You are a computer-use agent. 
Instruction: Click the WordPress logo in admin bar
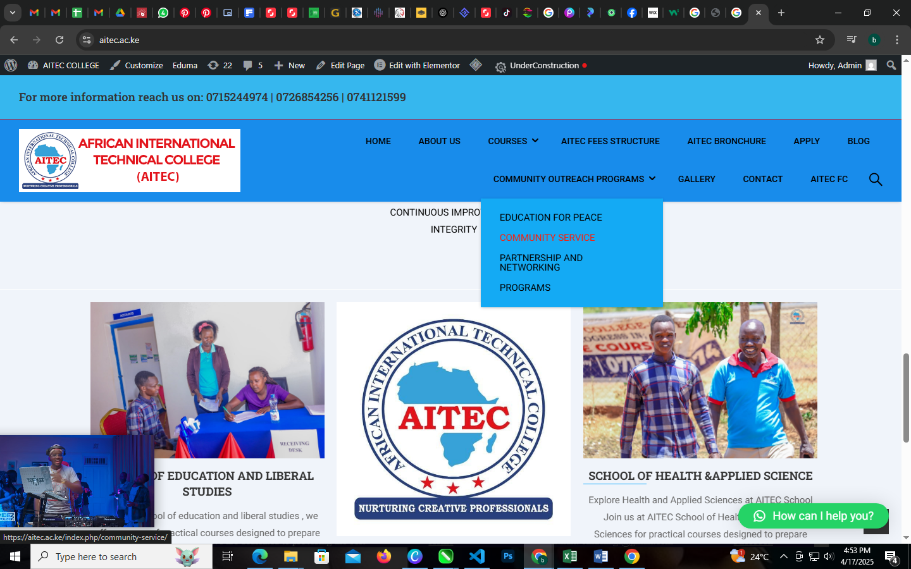[x=11, y=65]
